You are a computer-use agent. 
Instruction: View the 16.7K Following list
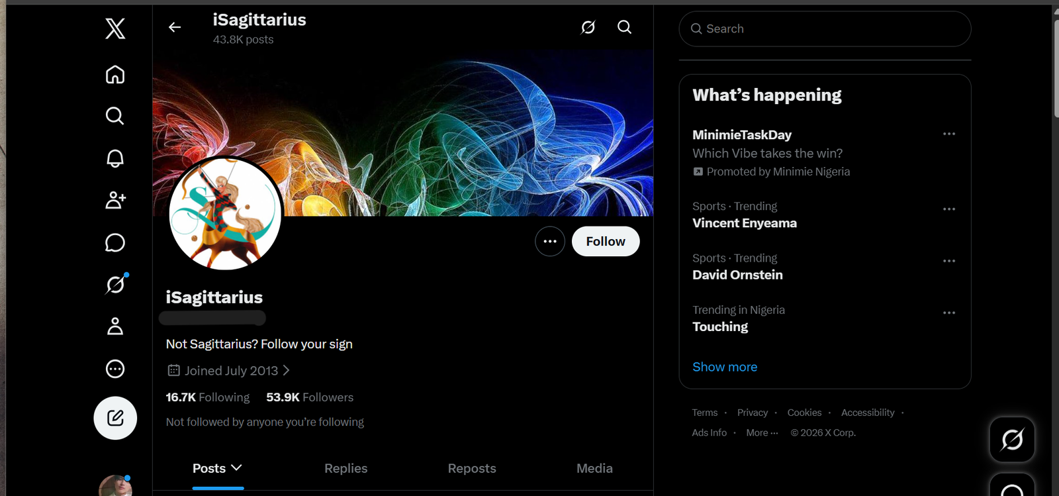[x=208, y=397]
